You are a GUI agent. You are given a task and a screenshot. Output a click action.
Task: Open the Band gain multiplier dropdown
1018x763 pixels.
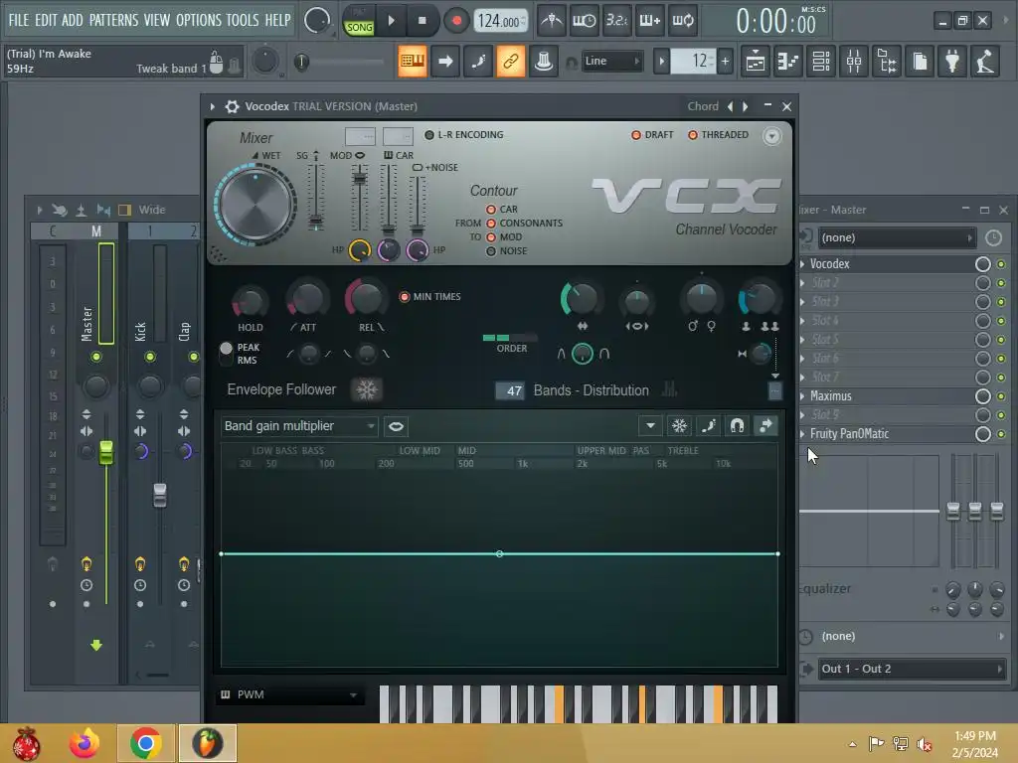click(x=299, y=426)
